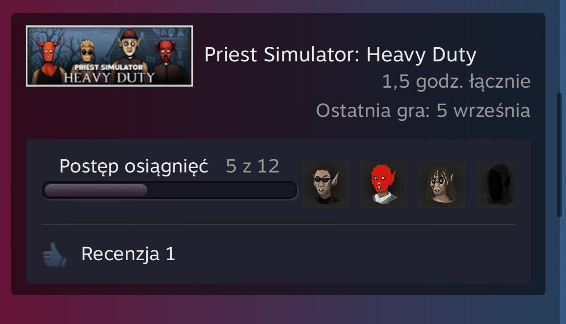Click the red pigtailed character in the banner
Viewport: 566px width, 324px height.
pyautogui.click(x=165, y=57)
